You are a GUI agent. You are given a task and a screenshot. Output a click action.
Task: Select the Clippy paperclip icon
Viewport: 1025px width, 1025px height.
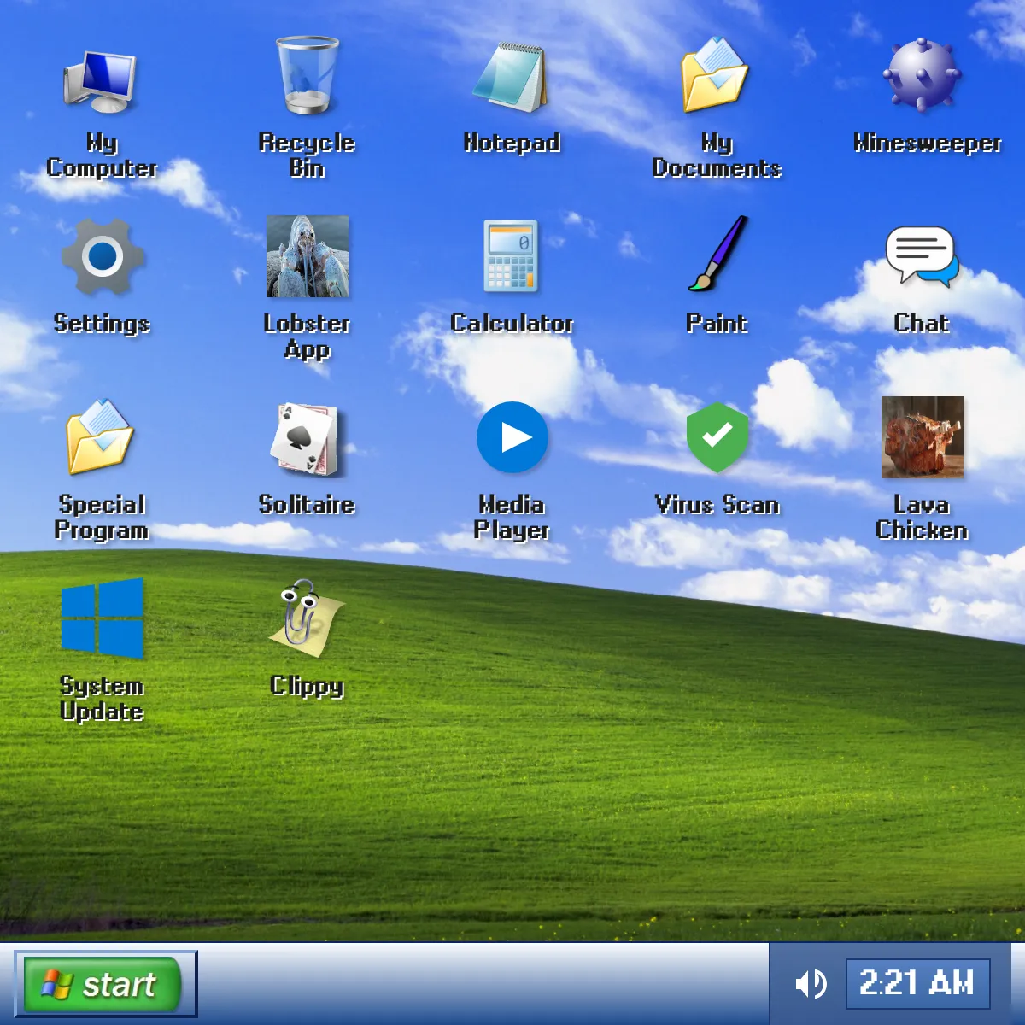[x=307, y=618]
